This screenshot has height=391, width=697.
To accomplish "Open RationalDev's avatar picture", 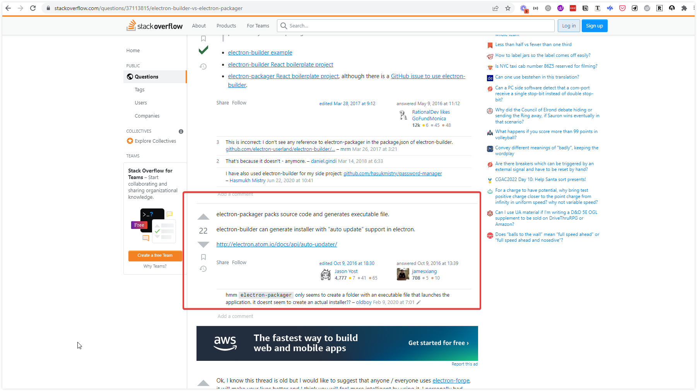I will (403, 115).
